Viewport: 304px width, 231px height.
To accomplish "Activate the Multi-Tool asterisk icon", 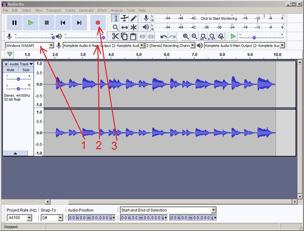I will tap(133, 27).
